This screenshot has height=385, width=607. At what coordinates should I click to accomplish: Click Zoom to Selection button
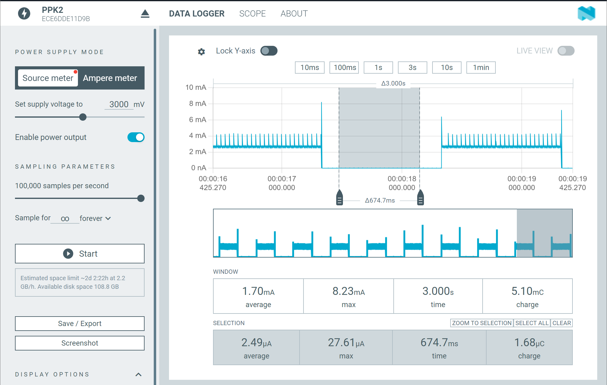[481, 323]
